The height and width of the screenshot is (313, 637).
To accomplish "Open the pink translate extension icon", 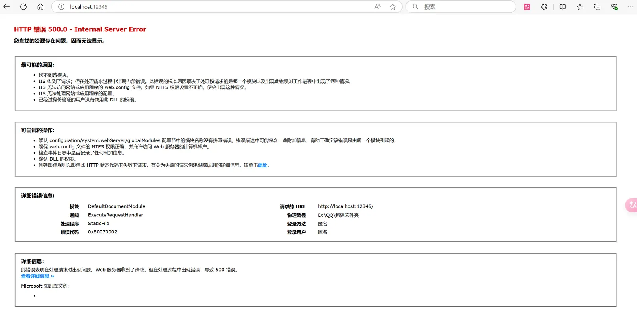I will (527, 7).
